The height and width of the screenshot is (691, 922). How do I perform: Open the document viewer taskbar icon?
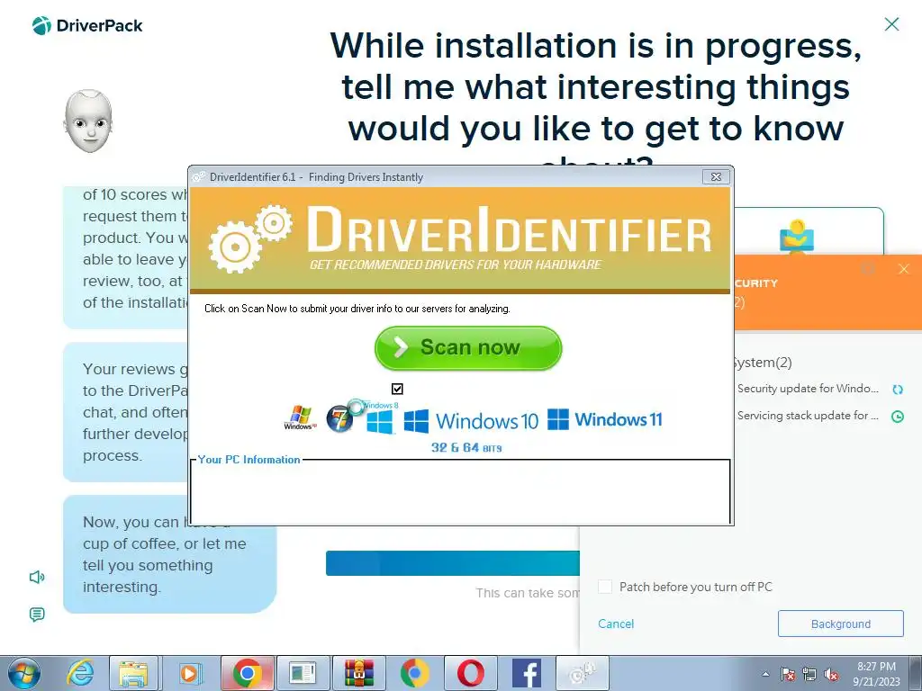[x=303, y=673]
